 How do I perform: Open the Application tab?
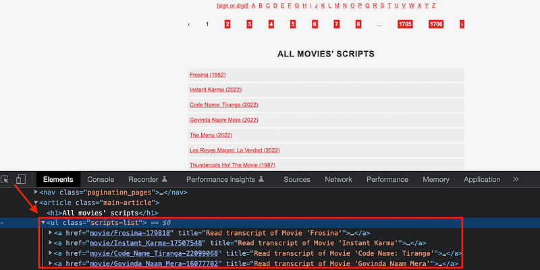[x=482, y=179]
